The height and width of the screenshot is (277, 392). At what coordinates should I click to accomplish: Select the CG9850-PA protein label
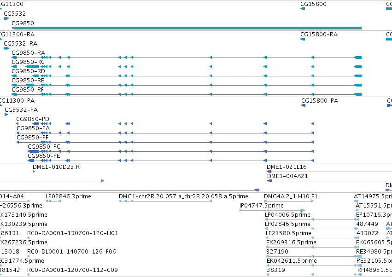click(33, 128)
